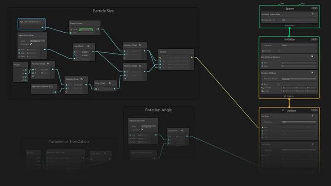
Task: Select the Initialize context header
Action: [289, 39]
